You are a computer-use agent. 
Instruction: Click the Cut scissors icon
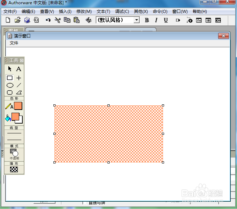[58, 20]
